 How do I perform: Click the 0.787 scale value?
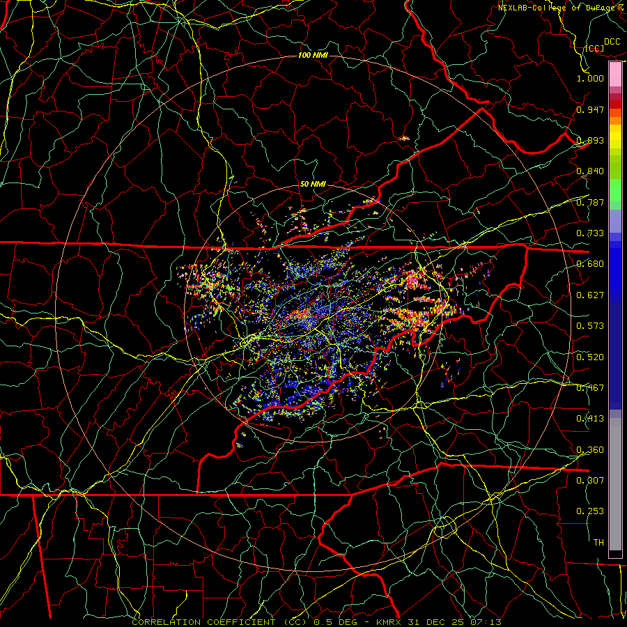point(590,202)
